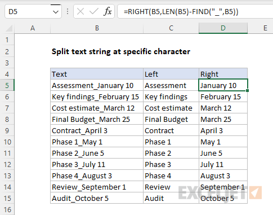Select cell 'Phase 4_August 3'
The image size is (273, 215).
pos(97,175)
